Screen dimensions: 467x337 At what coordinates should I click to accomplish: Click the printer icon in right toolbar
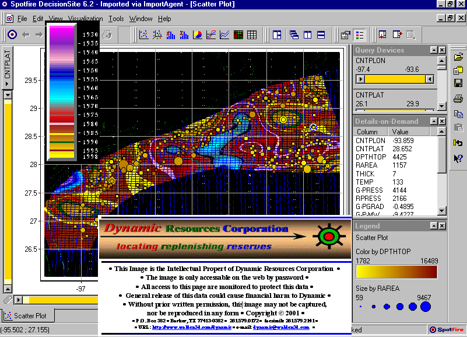click(458, 98)
